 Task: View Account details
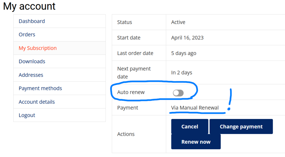click(x=37, y=102)
